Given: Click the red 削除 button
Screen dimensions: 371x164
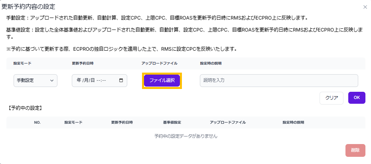Looking at the screenshot, I should click(x=355, y=150).
